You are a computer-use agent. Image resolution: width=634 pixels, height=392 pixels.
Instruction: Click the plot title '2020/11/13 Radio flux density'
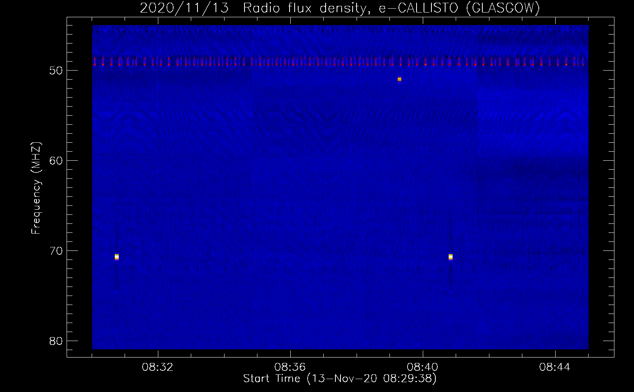[x=340, y=8]
